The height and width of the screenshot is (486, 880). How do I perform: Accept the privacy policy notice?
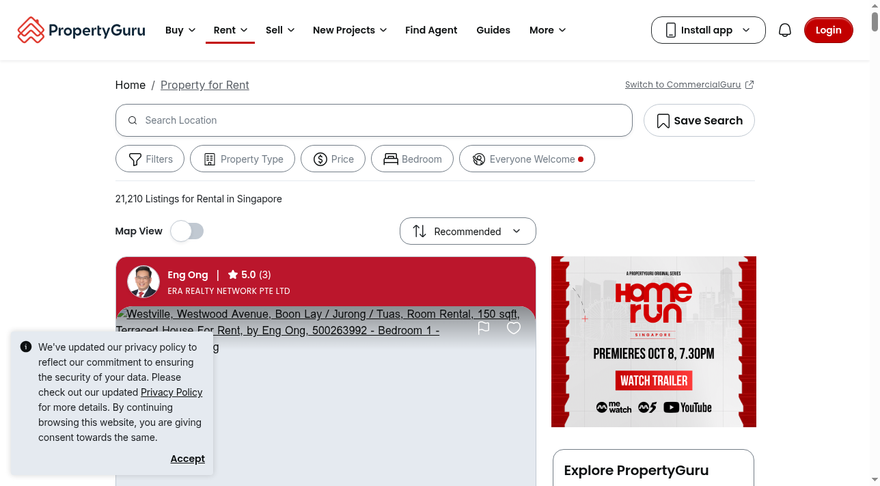tap(188, 459)
